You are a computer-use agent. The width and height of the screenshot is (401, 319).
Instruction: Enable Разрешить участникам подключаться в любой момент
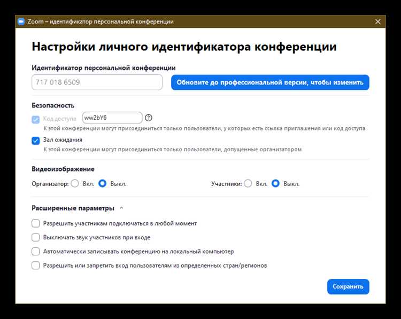[35, 223]
